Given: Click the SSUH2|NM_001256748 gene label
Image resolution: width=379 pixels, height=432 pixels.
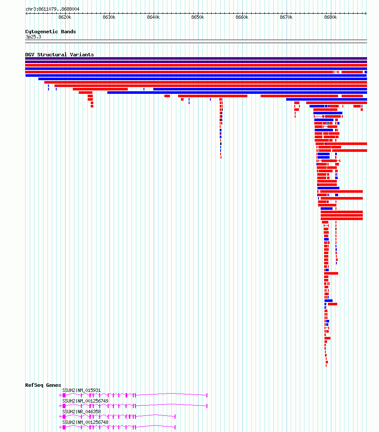Looking at the screenshot, I should tap(85, 422).
